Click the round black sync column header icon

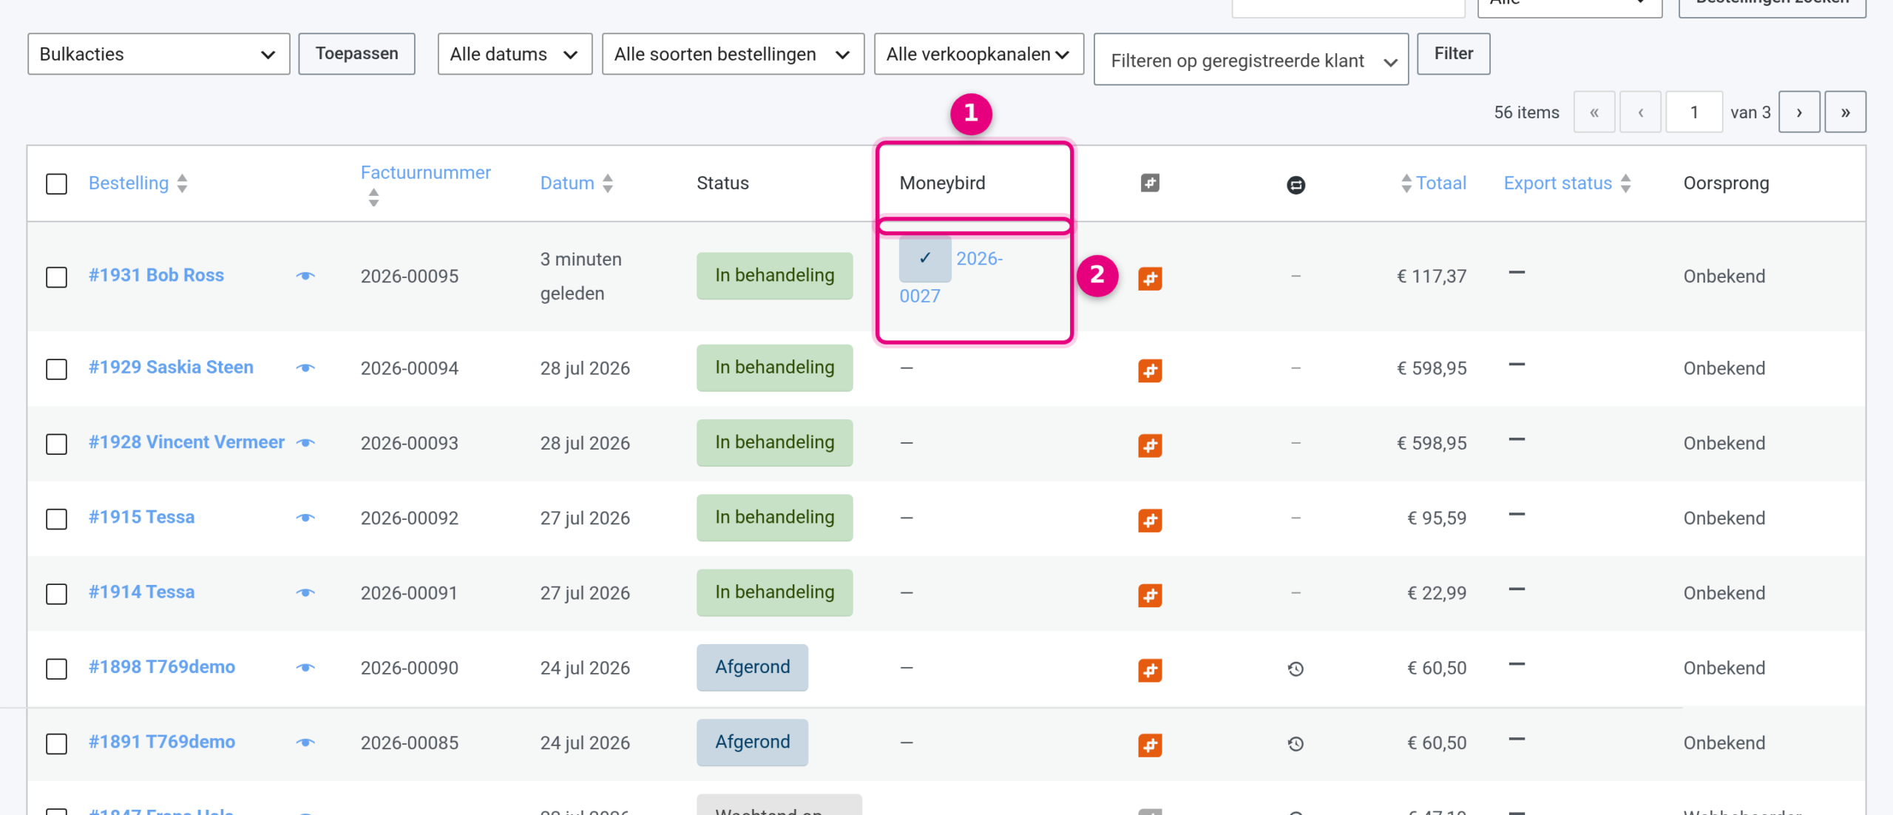pyautogui.click(x=1296, y=185)
